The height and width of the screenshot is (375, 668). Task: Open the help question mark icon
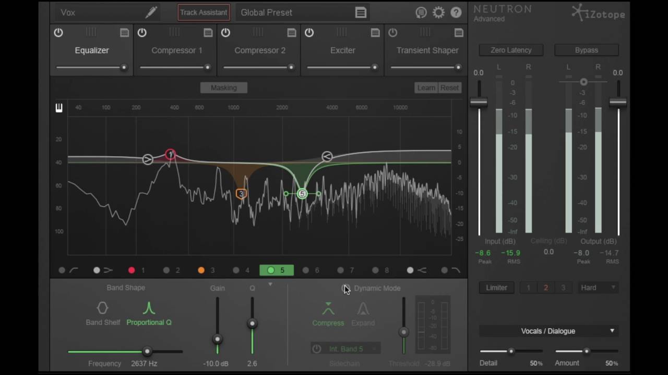point(456,12)
